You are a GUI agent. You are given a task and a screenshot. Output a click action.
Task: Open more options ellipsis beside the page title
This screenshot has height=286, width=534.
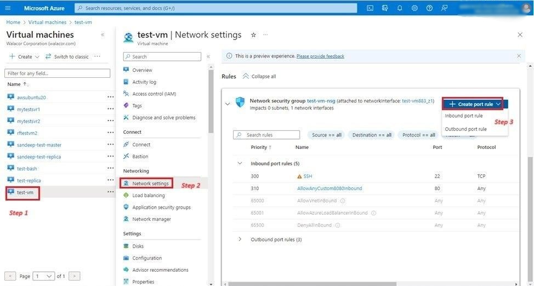[x=266, y=35]
